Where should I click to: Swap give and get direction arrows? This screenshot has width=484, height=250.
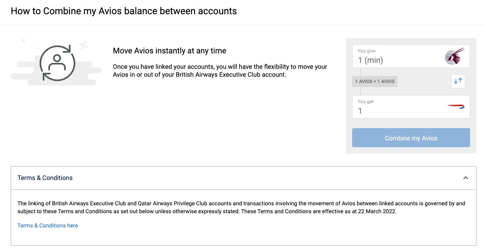click(458, 81)
